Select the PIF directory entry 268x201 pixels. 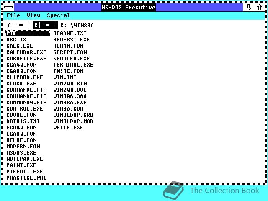(x=28, y=33)
